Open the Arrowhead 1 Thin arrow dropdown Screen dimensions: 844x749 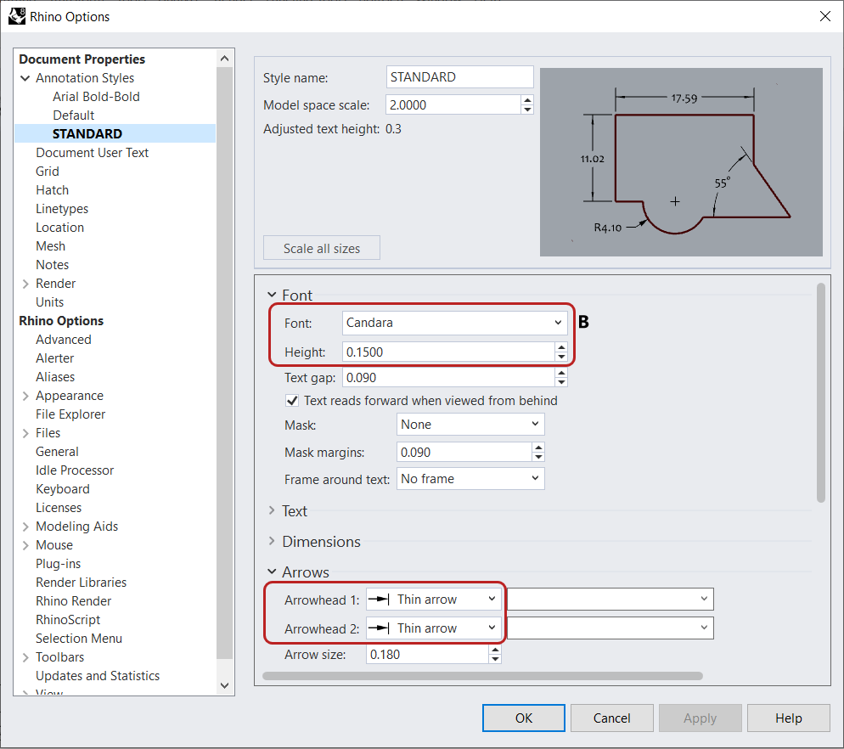pos(432,600)
